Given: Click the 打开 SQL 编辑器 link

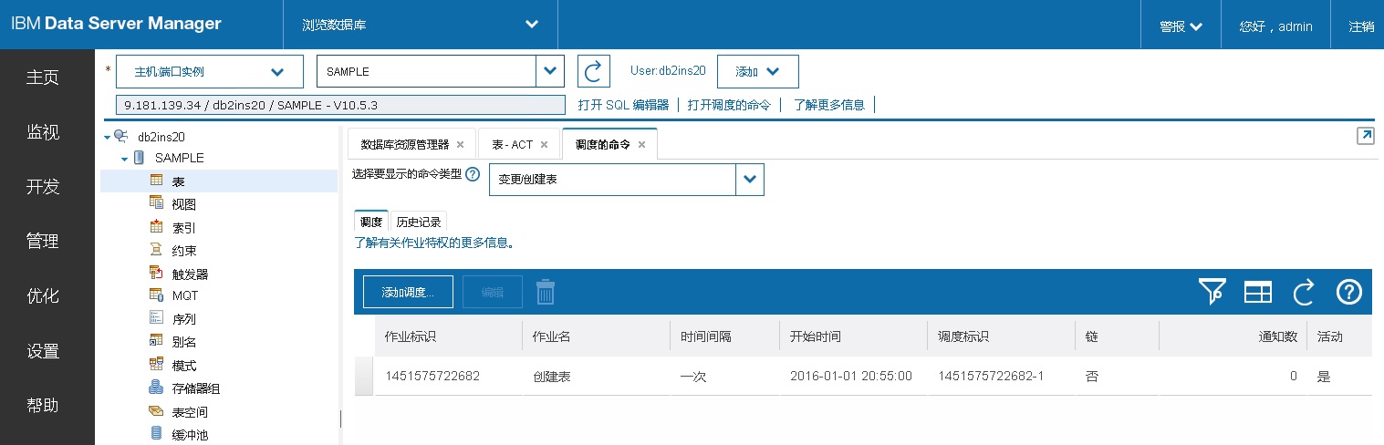Looking at the screenshot, I should 624,105.
